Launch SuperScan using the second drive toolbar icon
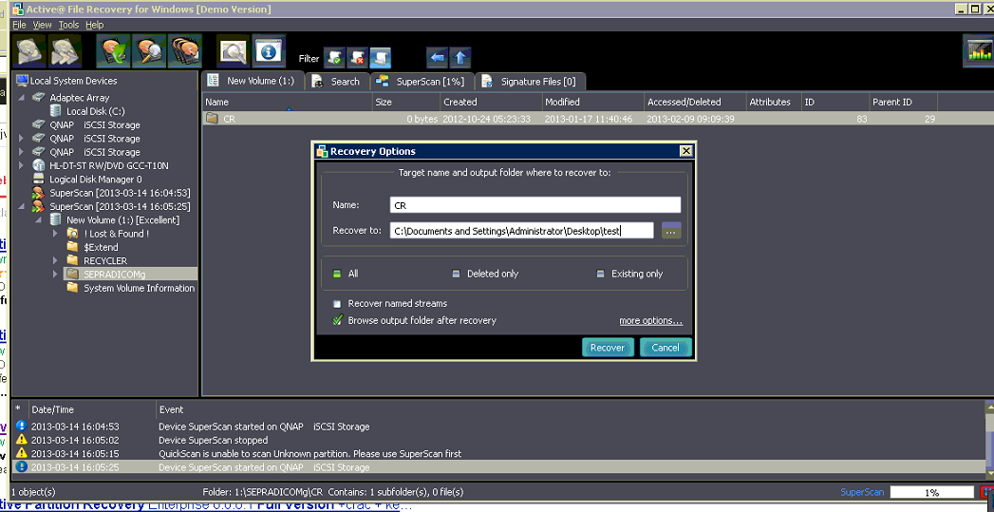 66,51
